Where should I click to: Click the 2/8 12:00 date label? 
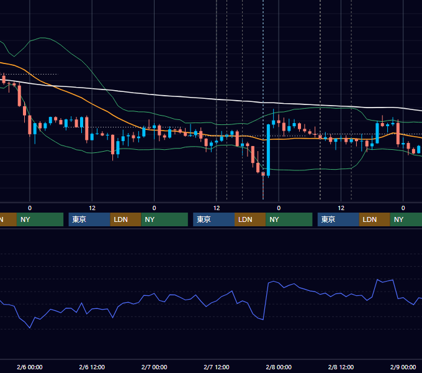pos(341,367)
